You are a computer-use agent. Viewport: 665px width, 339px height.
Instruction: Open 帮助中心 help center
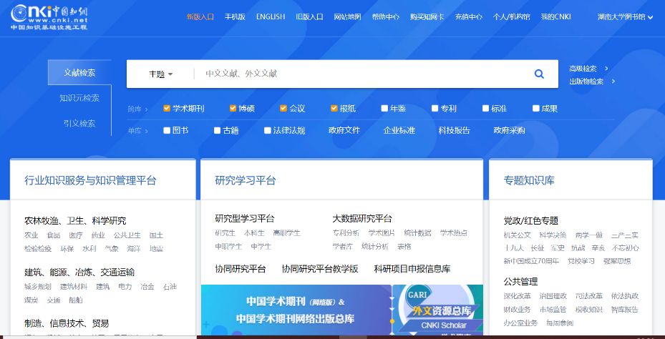click(386, 17)
